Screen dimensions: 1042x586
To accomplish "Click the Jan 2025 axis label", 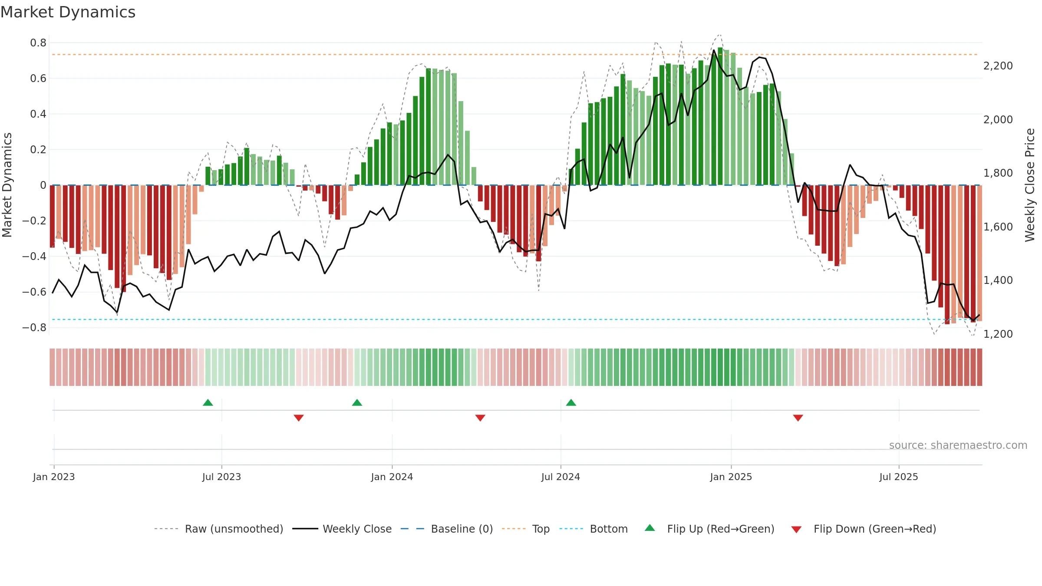I will 731,477.
